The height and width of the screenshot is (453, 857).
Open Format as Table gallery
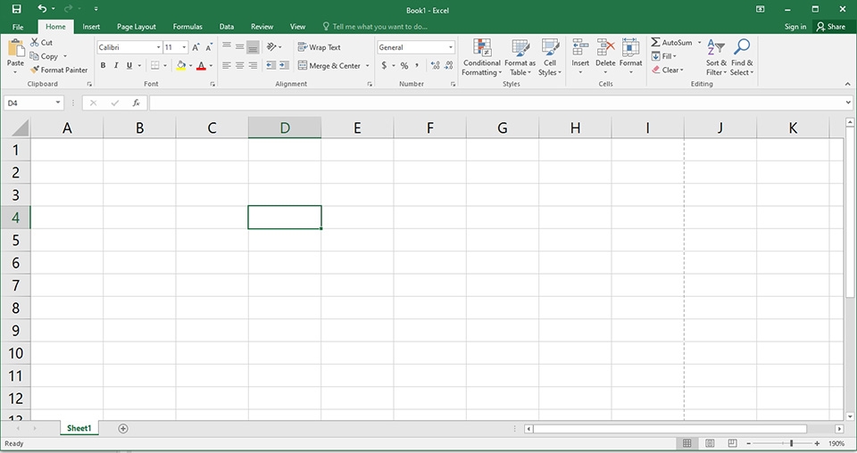520,57
